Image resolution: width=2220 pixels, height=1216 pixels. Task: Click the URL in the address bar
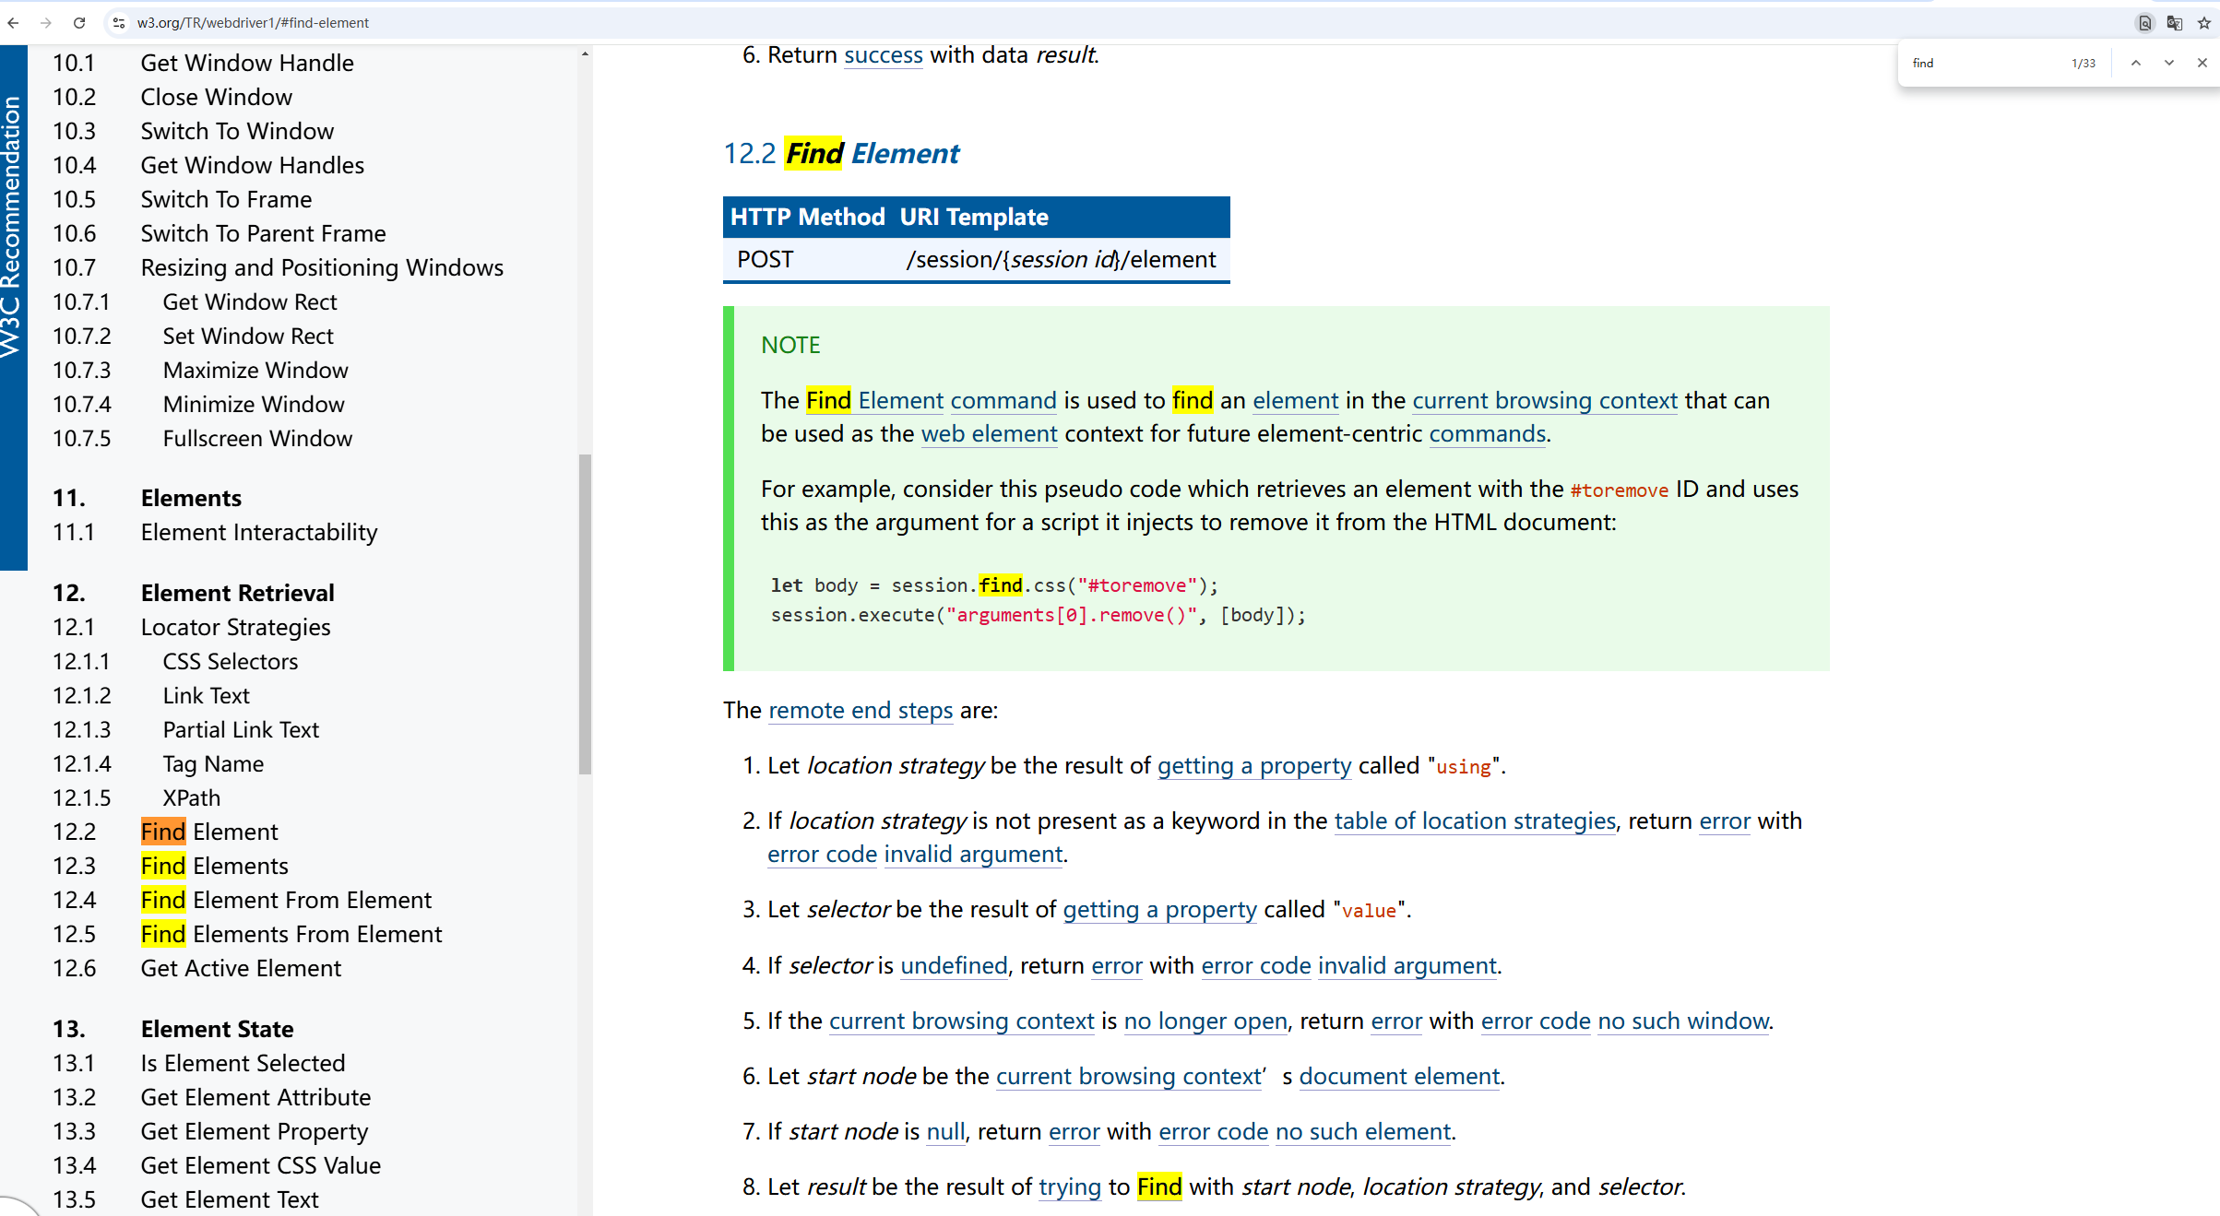tap(253, 23)
